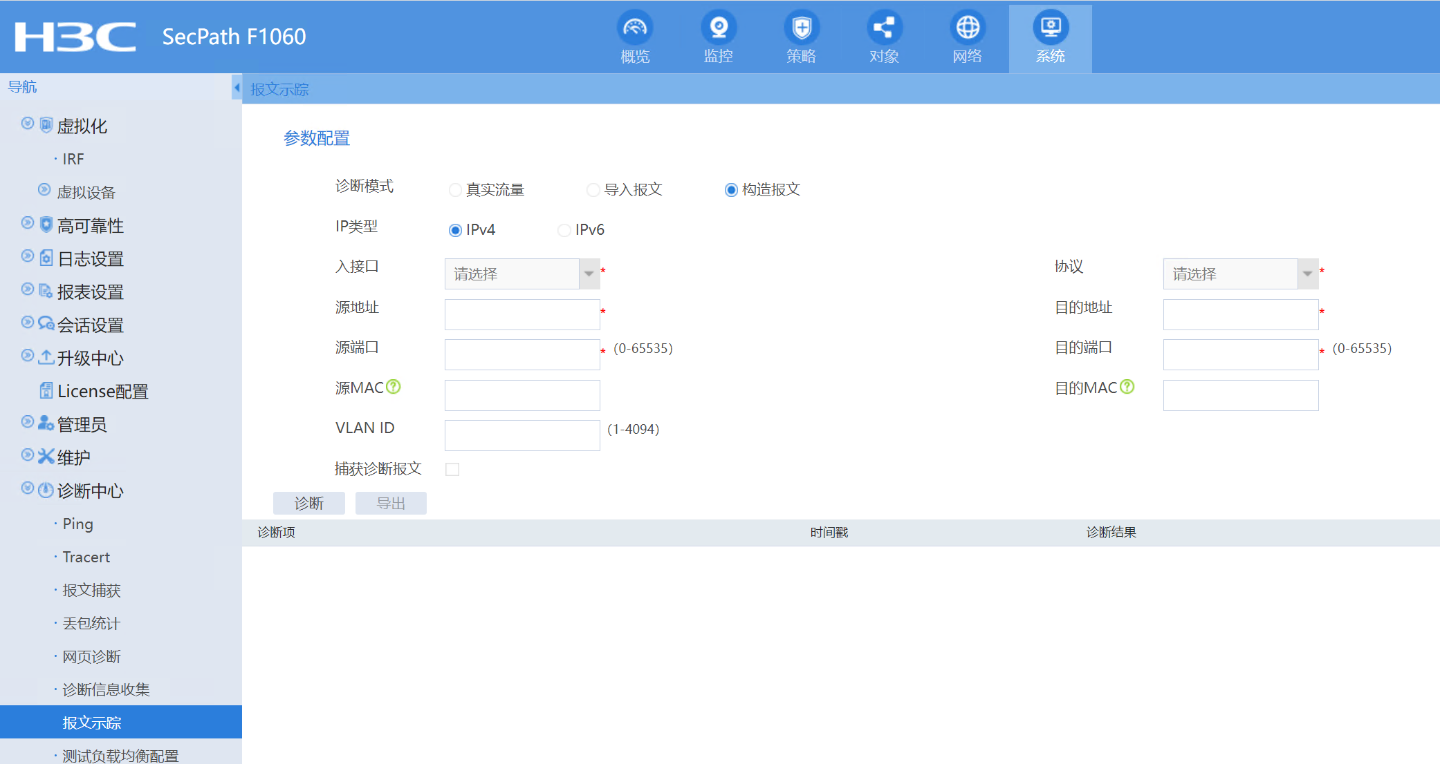The height and width of the screenshot is (764, 1440).
Task: Click the 诊断 button
Action: [308, 504]
